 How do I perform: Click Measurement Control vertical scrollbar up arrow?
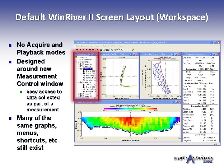click(x=97, y=57)
